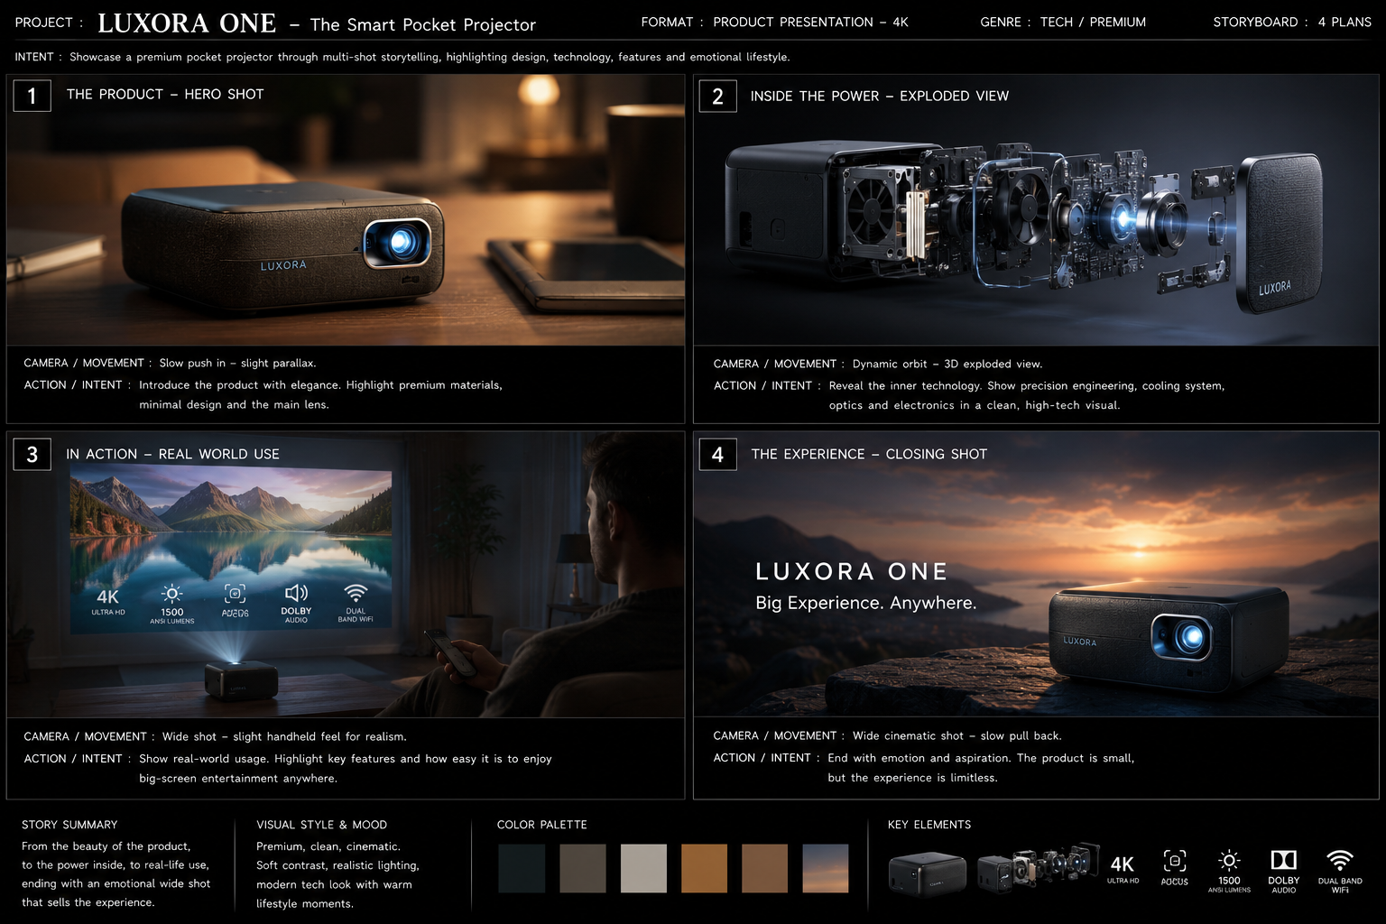The height and width of the screenshot is (924, 1386).
Task: Click the small projector on the living room table
Action: point(240,680)
